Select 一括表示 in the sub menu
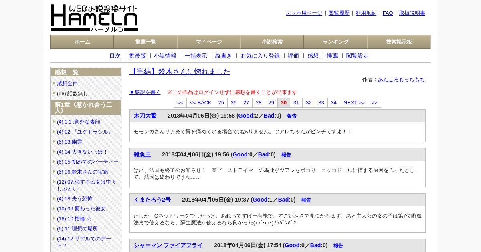The height and width of the screenshot is (252, 481). tap(196, 56)
